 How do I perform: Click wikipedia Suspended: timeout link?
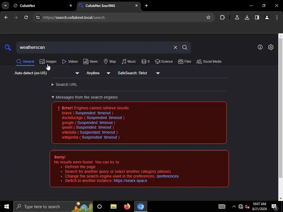99,137
